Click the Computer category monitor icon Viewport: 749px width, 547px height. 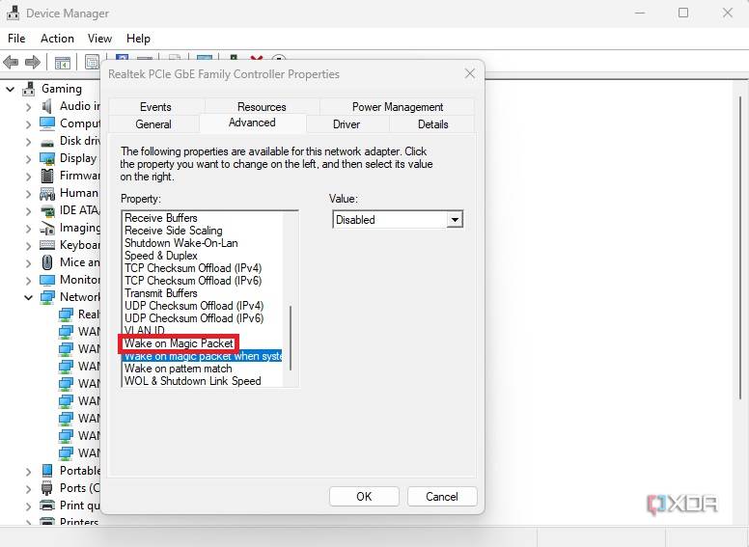47,123
